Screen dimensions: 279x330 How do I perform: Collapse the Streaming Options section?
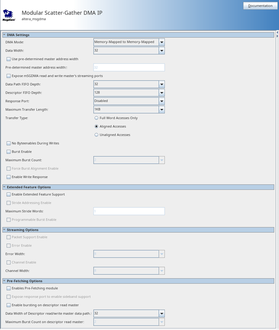coord(4,230)
